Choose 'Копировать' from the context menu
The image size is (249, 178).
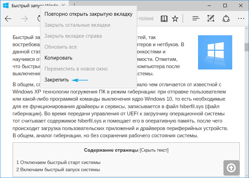[58, 58]
